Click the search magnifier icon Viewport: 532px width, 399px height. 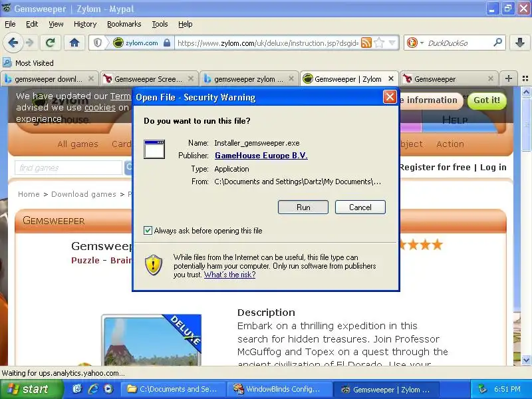click(497, 43)
